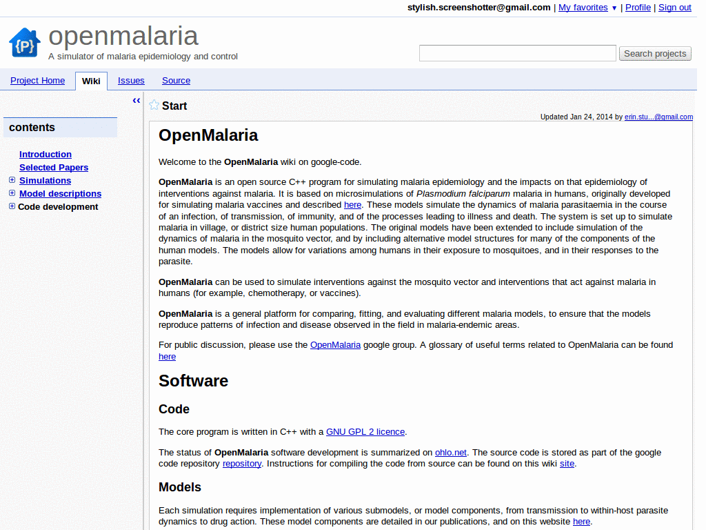Open the glossary 'here' link
The height and width of the screenshot is (530, 706).
click(167, 357)
